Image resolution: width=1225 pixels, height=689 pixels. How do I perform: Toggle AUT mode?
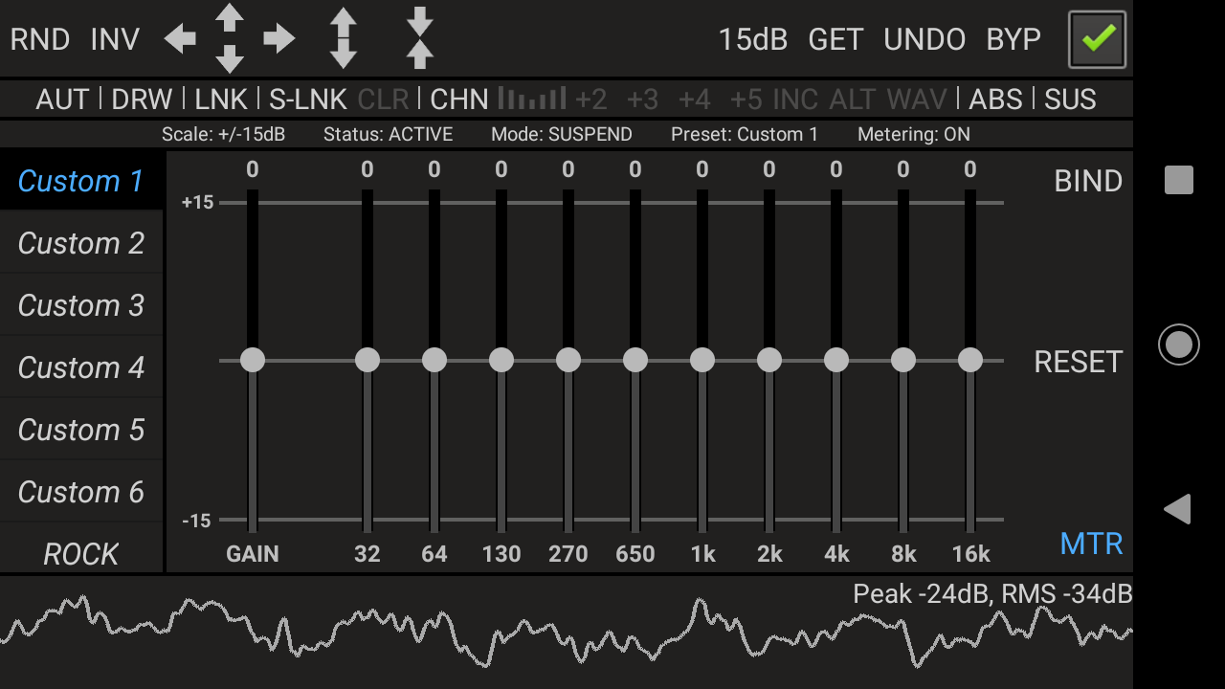point(62,99)
